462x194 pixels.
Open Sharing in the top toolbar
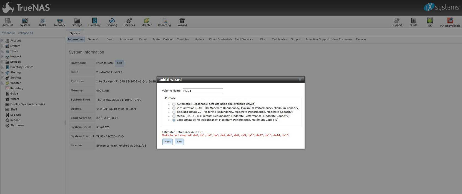(112, 22)
